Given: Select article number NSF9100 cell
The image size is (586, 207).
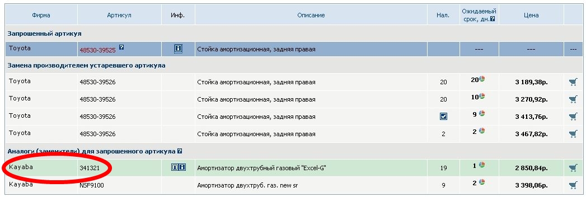Looking at the screenshot, I should 119,185.
